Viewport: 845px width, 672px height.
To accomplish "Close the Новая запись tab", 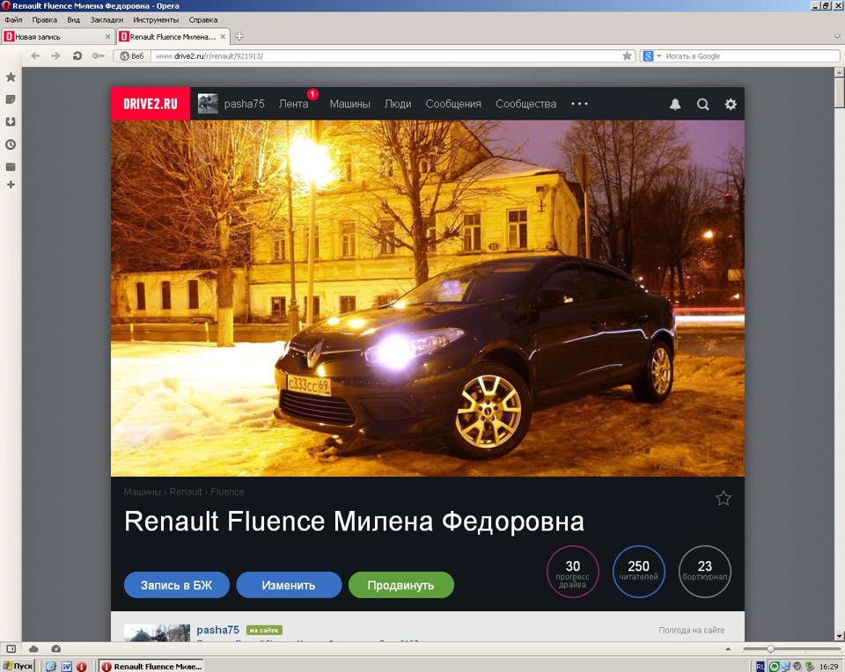I will click(107, 37).
